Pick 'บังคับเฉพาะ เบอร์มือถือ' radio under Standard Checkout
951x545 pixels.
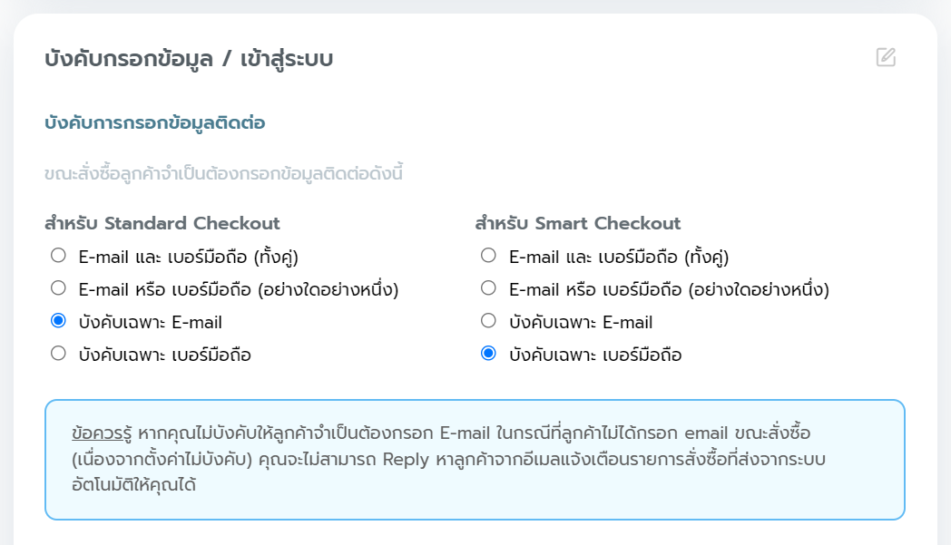point(58,354)
